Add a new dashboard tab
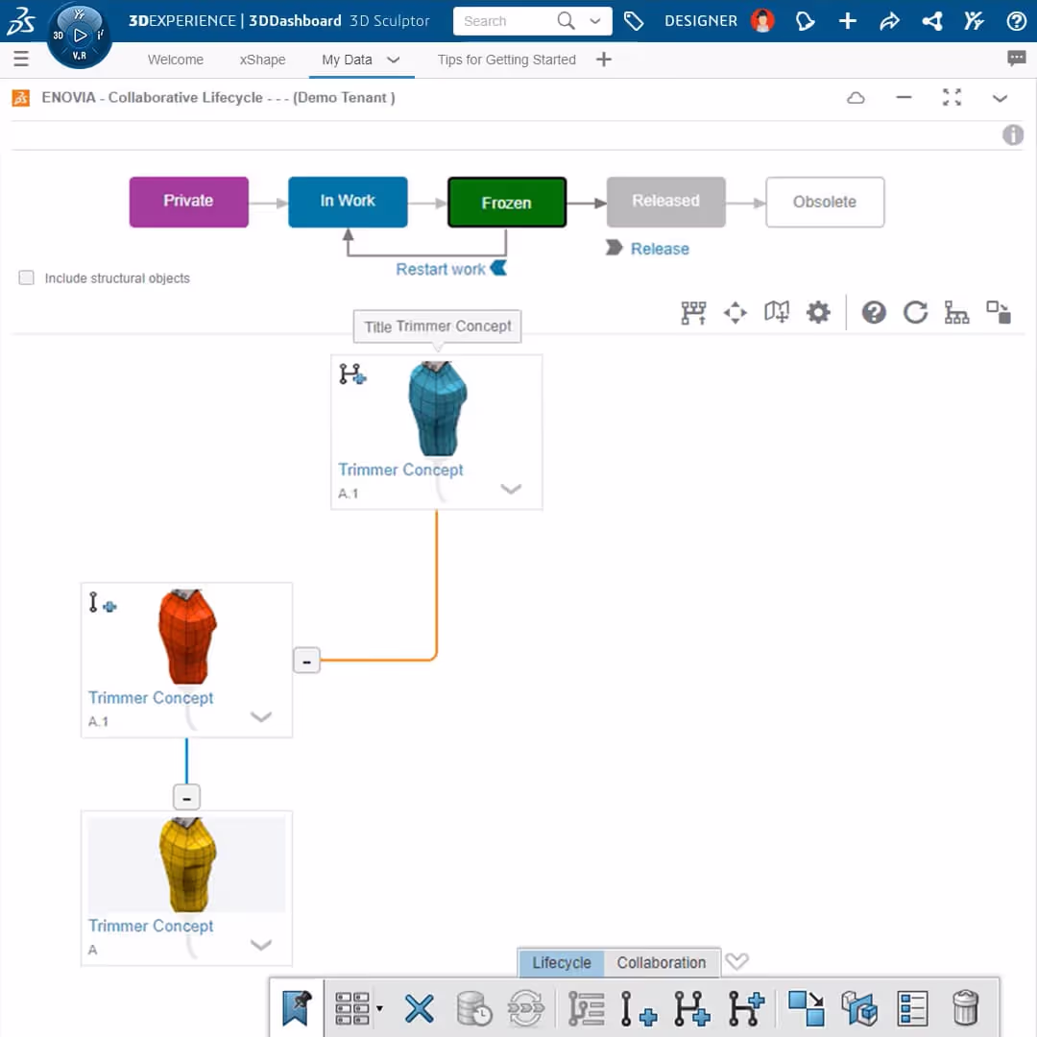This screenshot has height=1037, width=1037. (603, 60)
